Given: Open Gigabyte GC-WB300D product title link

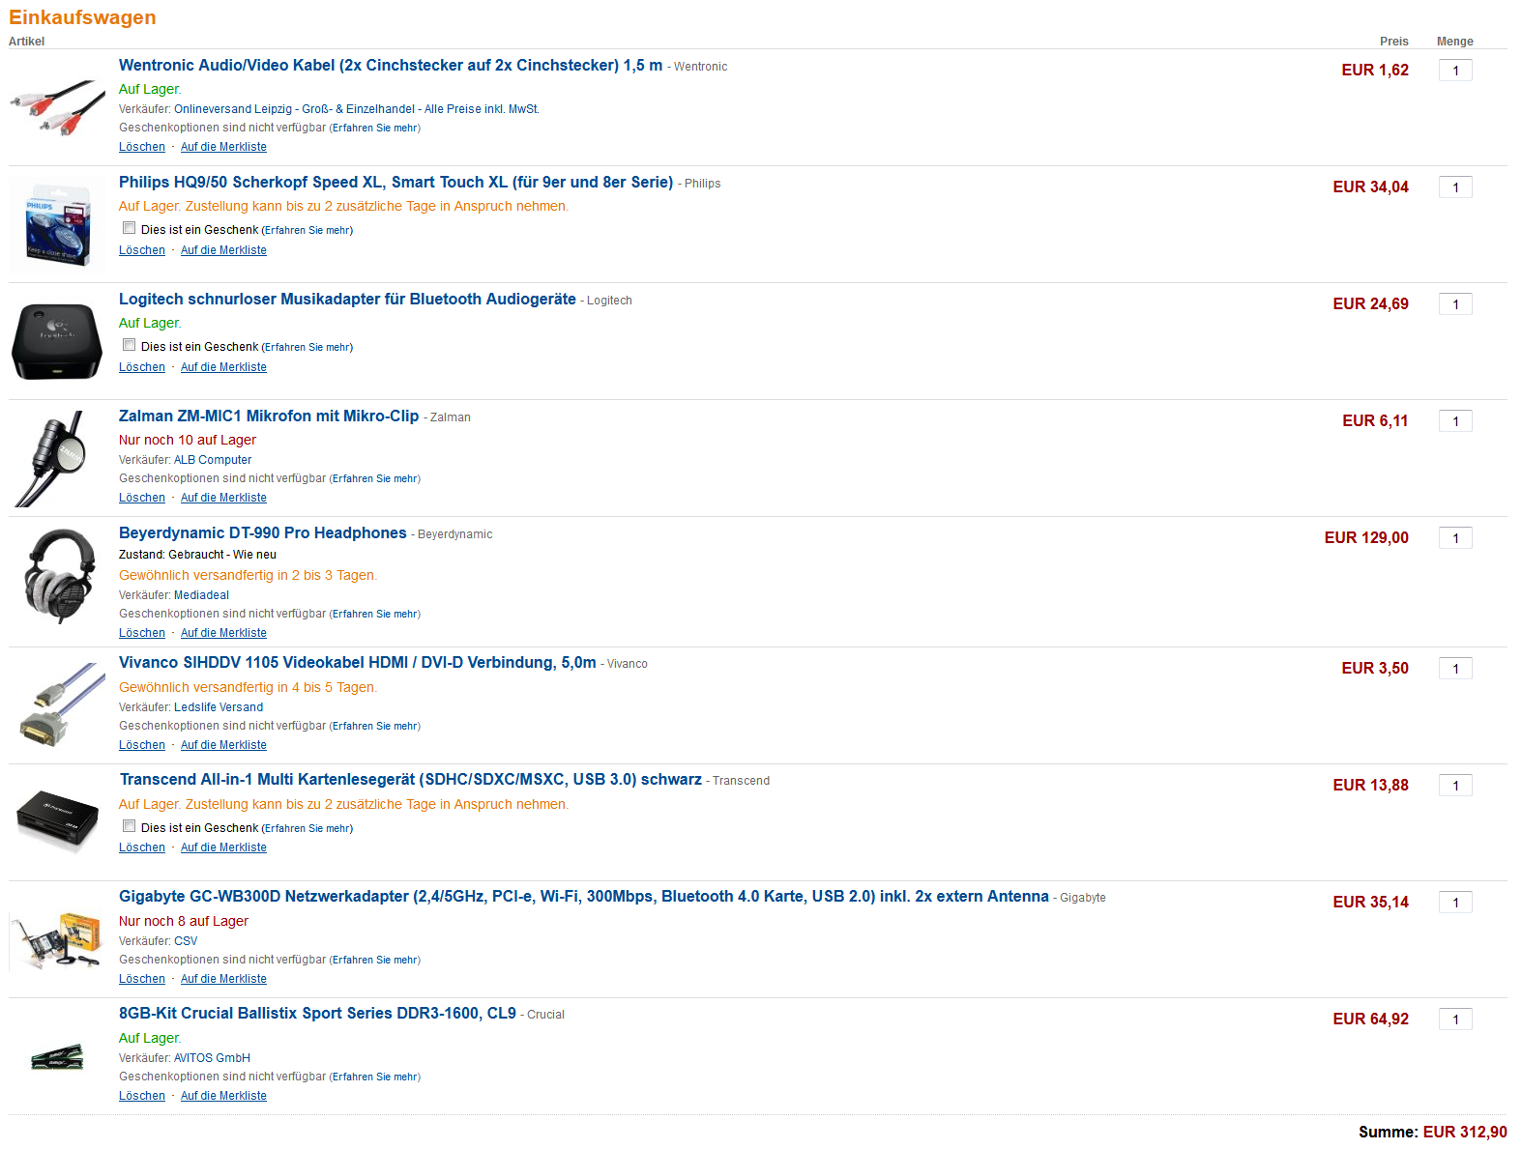Looking at the screenshot, I should [584, 896].
